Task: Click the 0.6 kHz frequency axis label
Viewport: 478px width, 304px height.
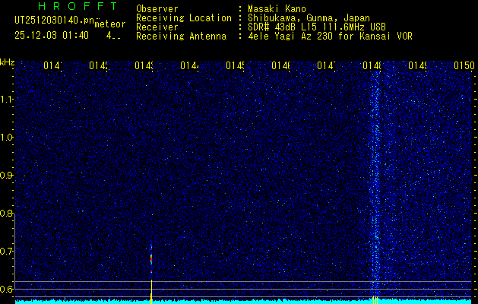Action: pos(7,290)
